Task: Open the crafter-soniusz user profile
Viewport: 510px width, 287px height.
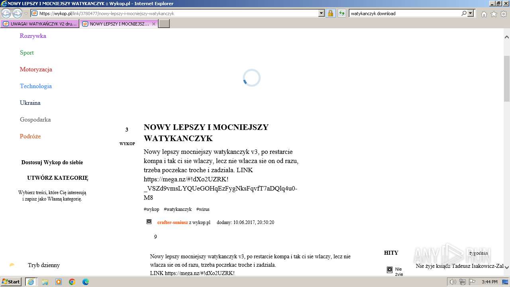Action: [173, 222]
